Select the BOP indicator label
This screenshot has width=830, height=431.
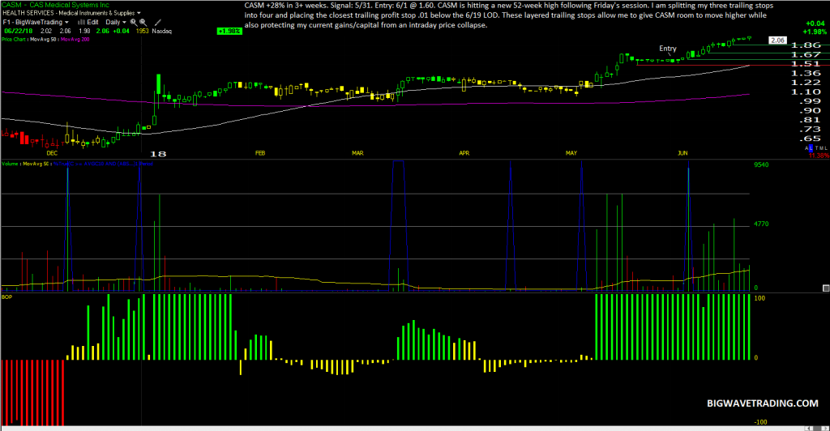pos(6,297)
